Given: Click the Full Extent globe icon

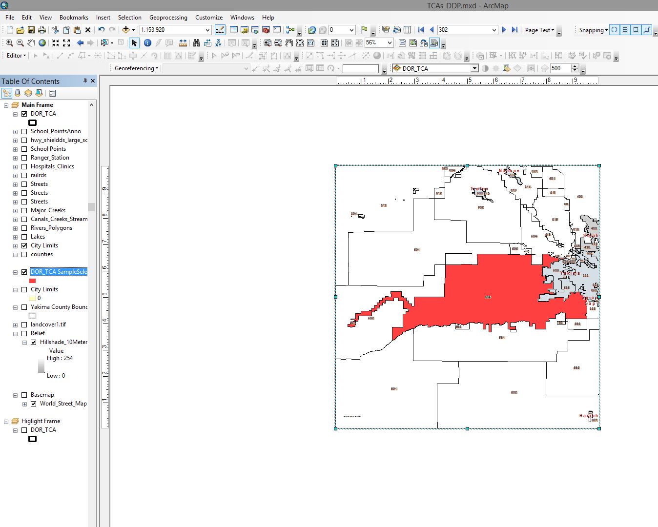Looking at the screenshot, I should pyautogui.click(x=42, y=43).
